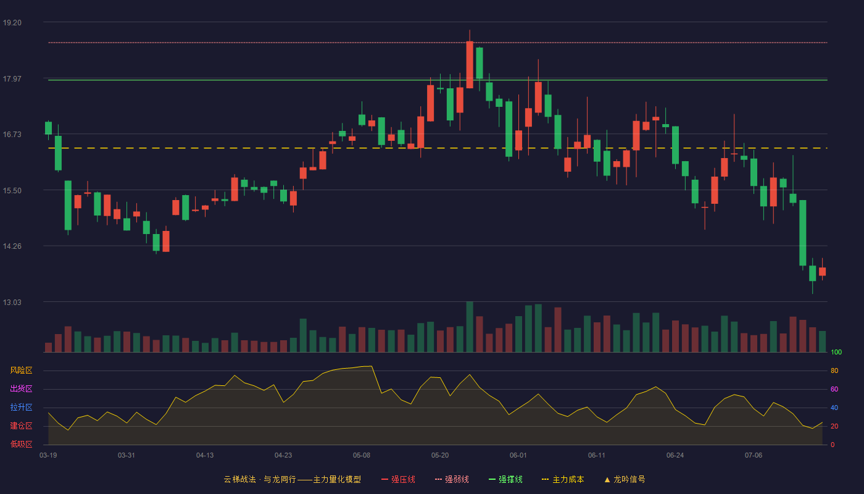Click the 13.03 price axis label
Screen dimensions: 864x494
tap(12, 303)
